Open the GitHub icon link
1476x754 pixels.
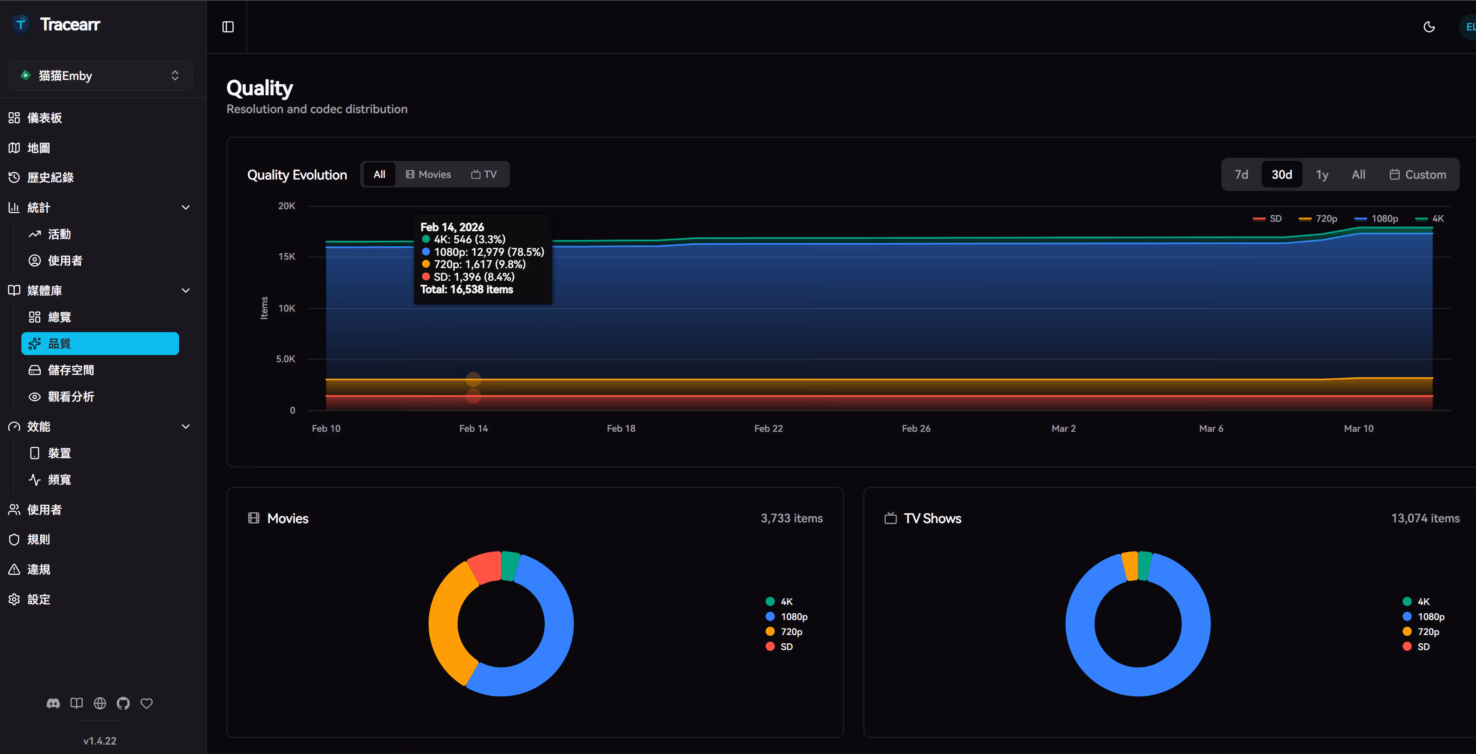pos(123,703)
